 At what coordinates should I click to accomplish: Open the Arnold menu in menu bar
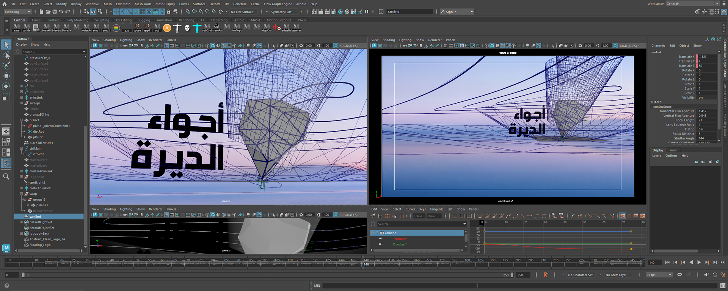click(301, 4)
